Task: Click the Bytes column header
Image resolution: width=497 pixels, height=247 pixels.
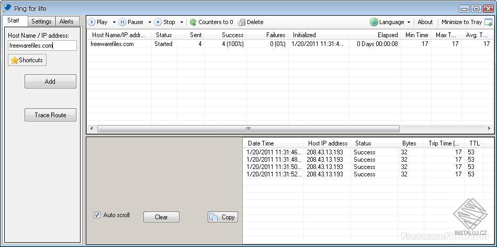Action: pos(411,143)
